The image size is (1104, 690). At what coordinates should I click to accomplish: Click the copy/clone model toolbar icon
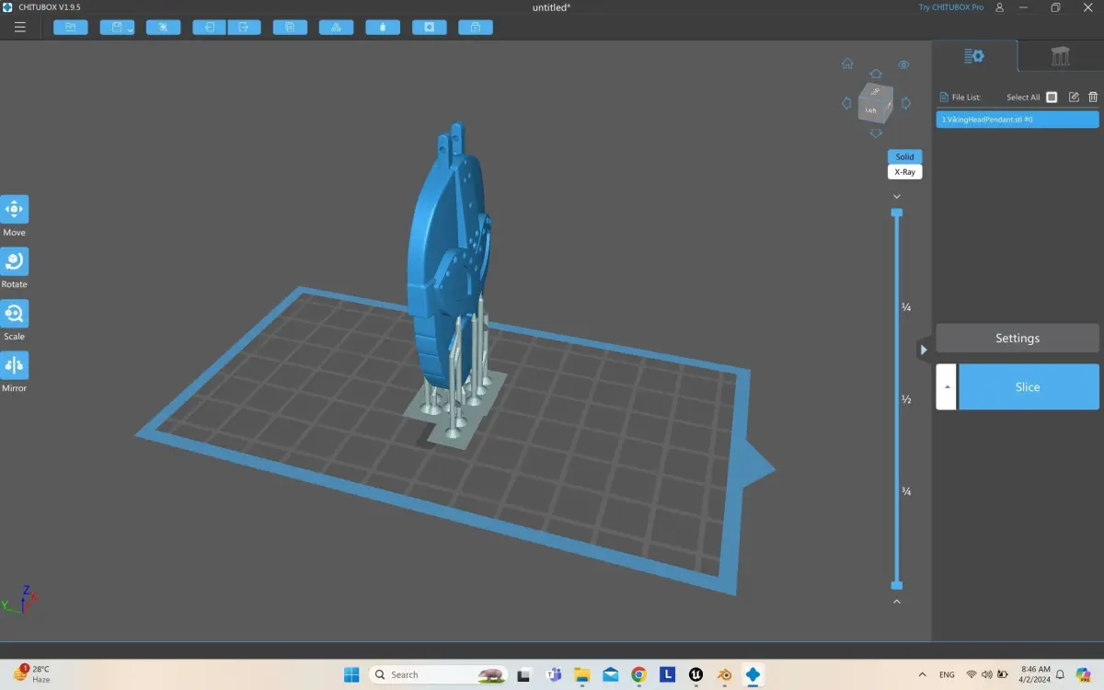[290, 28]
